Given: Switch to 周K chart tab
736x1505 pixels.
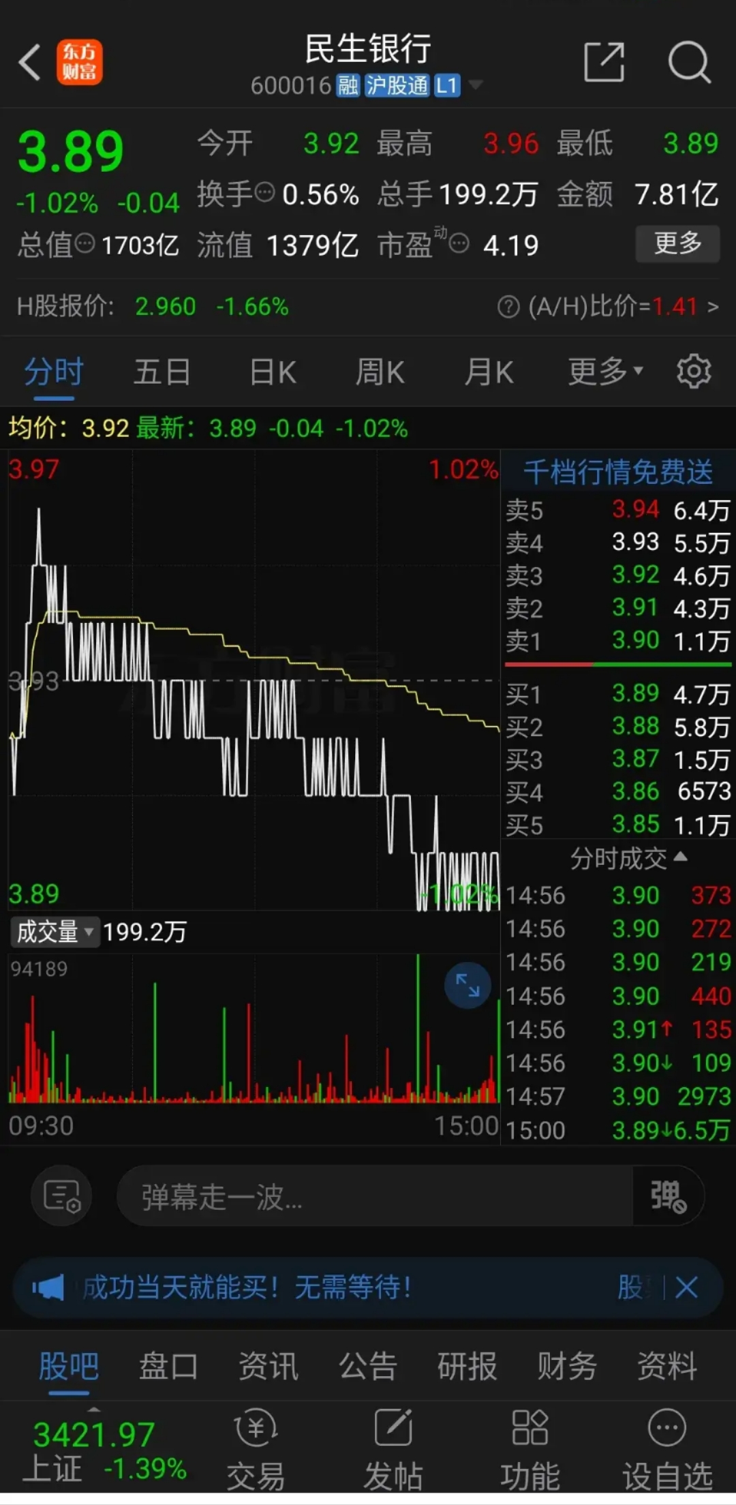Looking at the screenshot, I should click(x=380, y=372).
